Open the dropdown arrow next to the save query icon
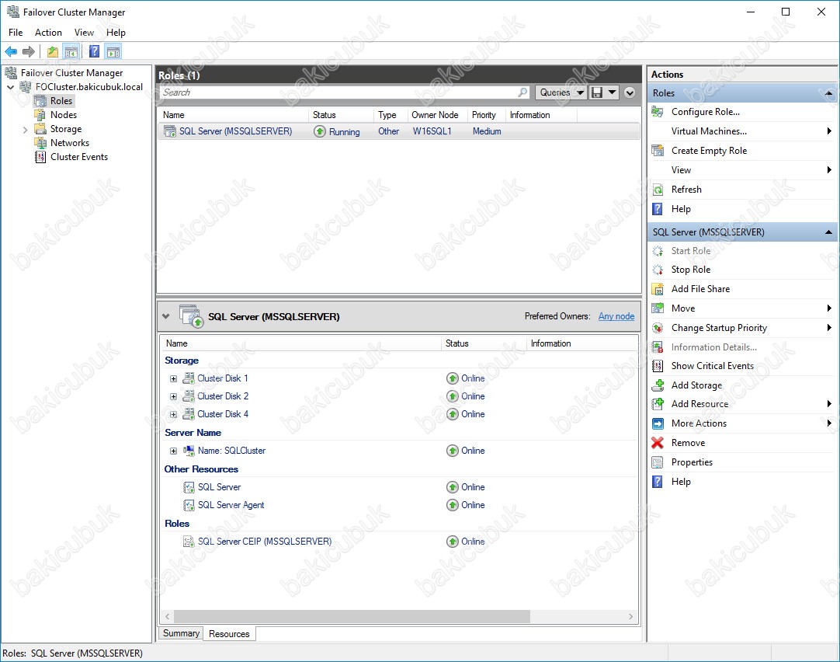This screenshot has width=840, height=662. (612, 92)
